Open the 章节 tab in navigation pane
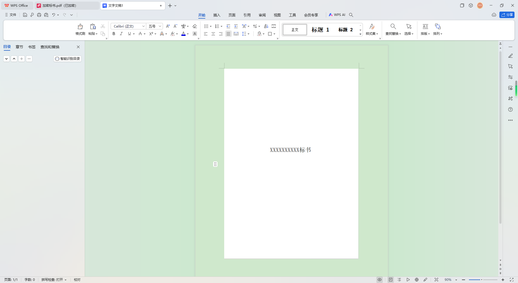The image size is (518, 283). click(x=19, y=47)
